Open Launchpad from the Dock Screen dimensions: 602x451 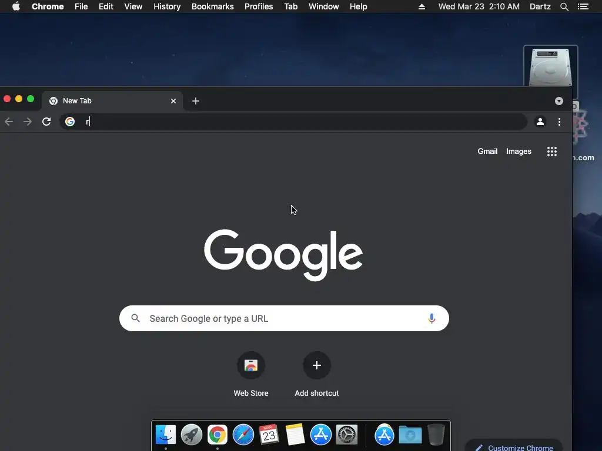[x=192, y=435]
